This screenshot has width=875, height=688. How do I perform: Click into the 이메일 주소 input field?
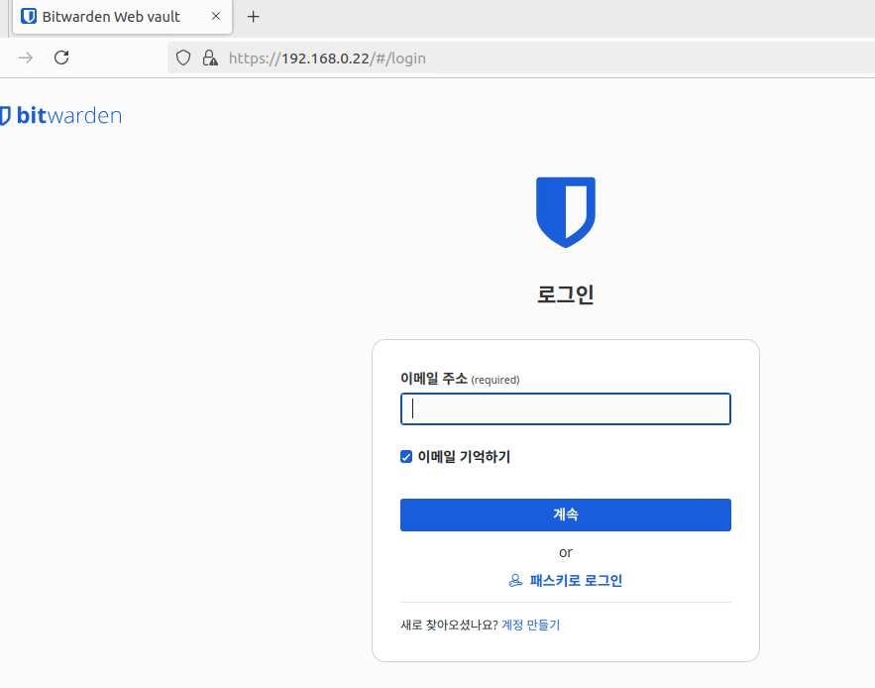pyautogui.click(x=565, y=409)
